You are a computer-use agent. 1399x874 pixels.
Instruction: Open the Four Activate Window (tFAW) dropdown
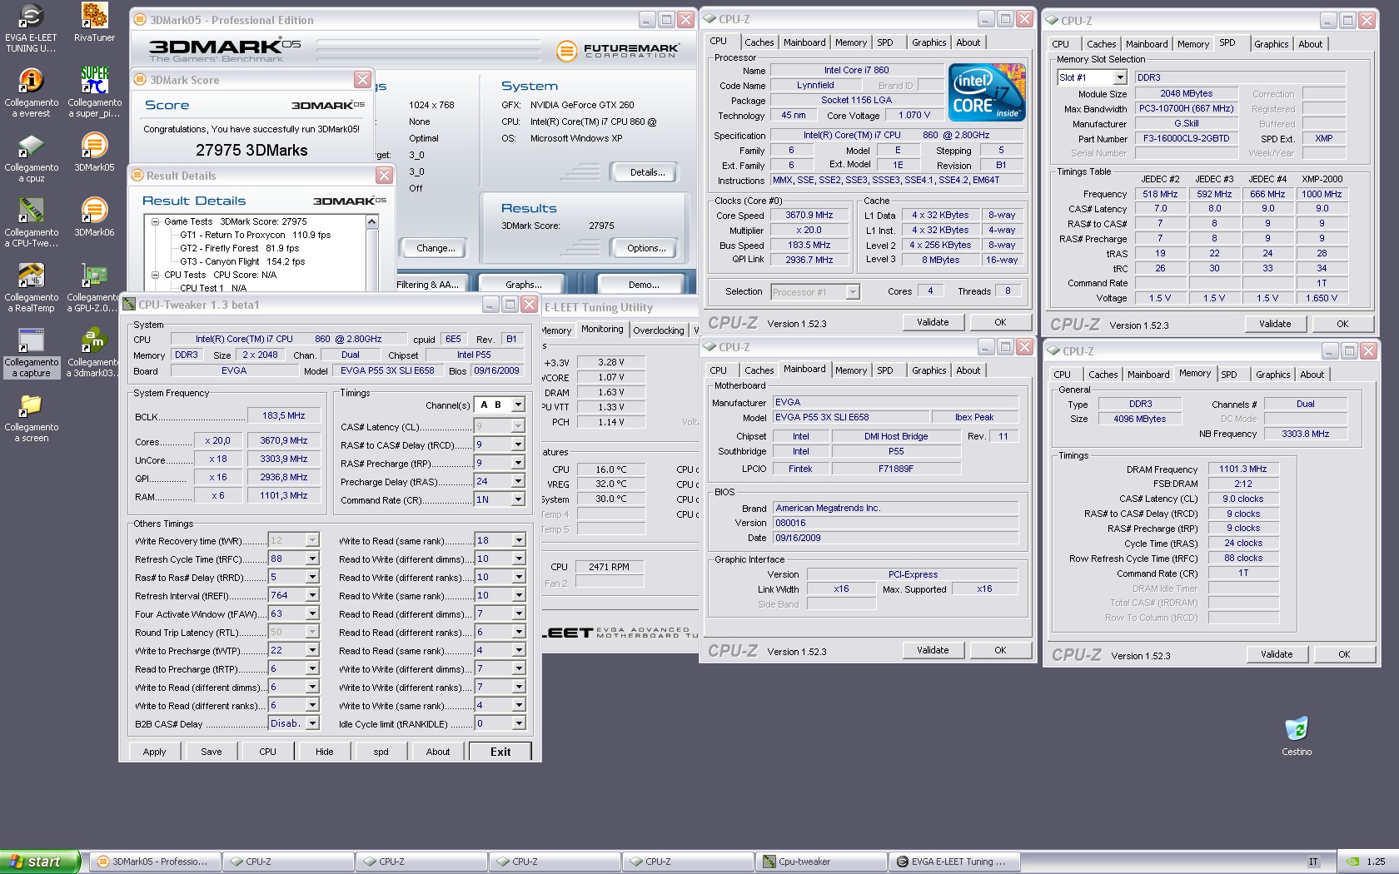tap(312, 613)
